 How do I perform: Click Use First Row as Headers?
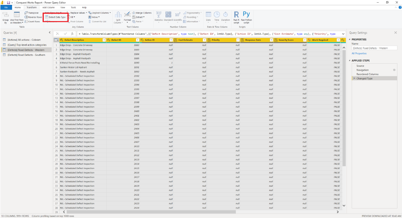(17, 18)
